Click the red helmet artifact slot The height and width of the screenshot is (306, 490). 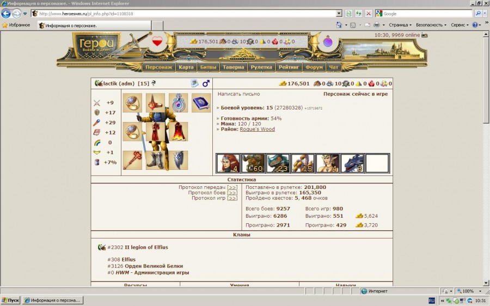[x=155, y=102]
